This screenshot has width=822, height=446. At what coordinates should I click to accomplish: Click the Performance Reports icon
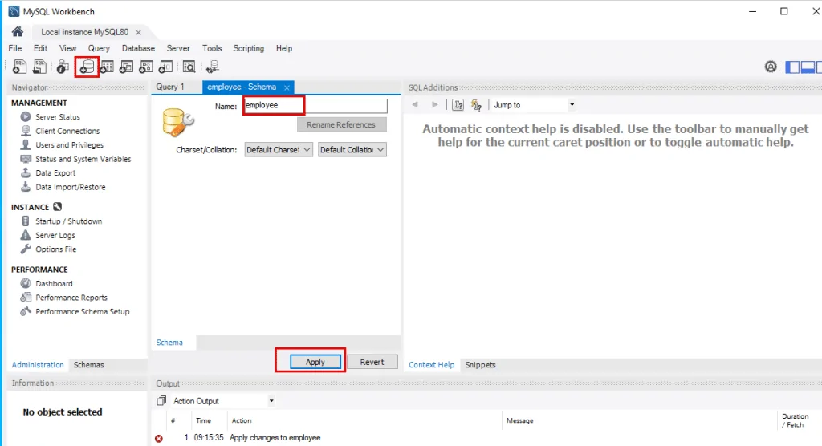[25, 297]
